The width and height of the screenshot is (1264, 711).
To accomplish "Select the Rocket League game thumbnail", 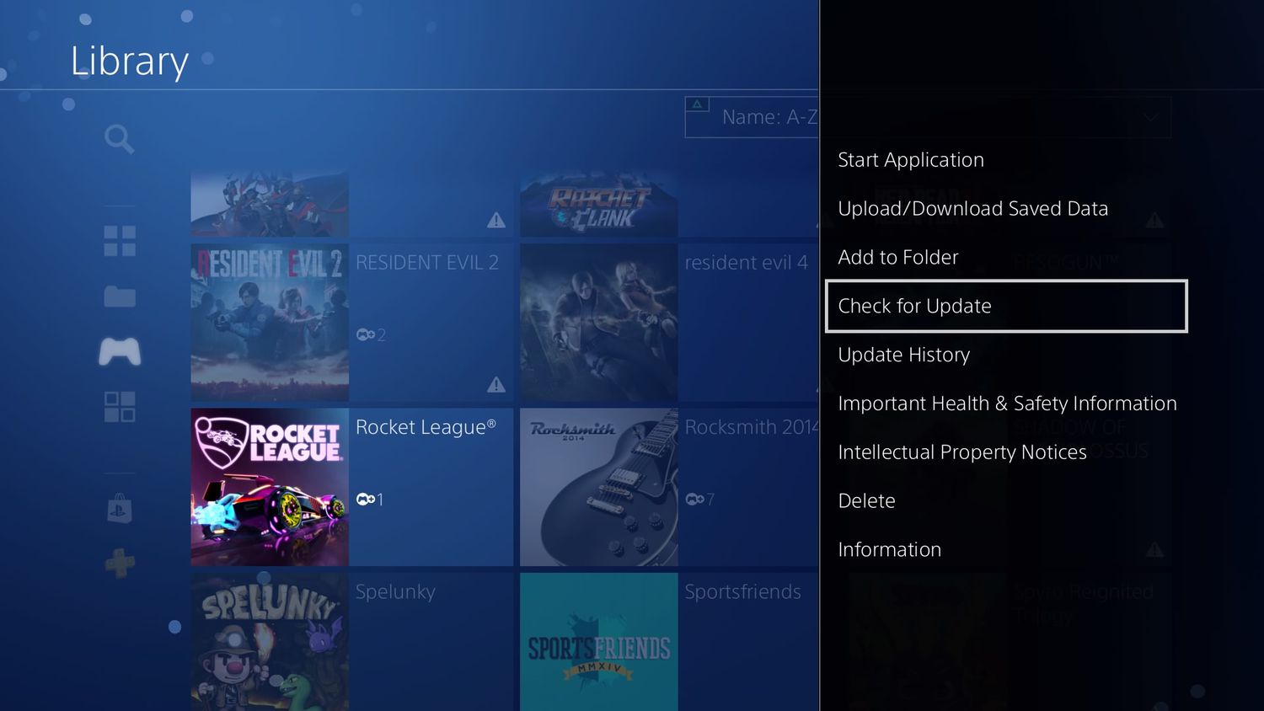I will tap(270, 487).
